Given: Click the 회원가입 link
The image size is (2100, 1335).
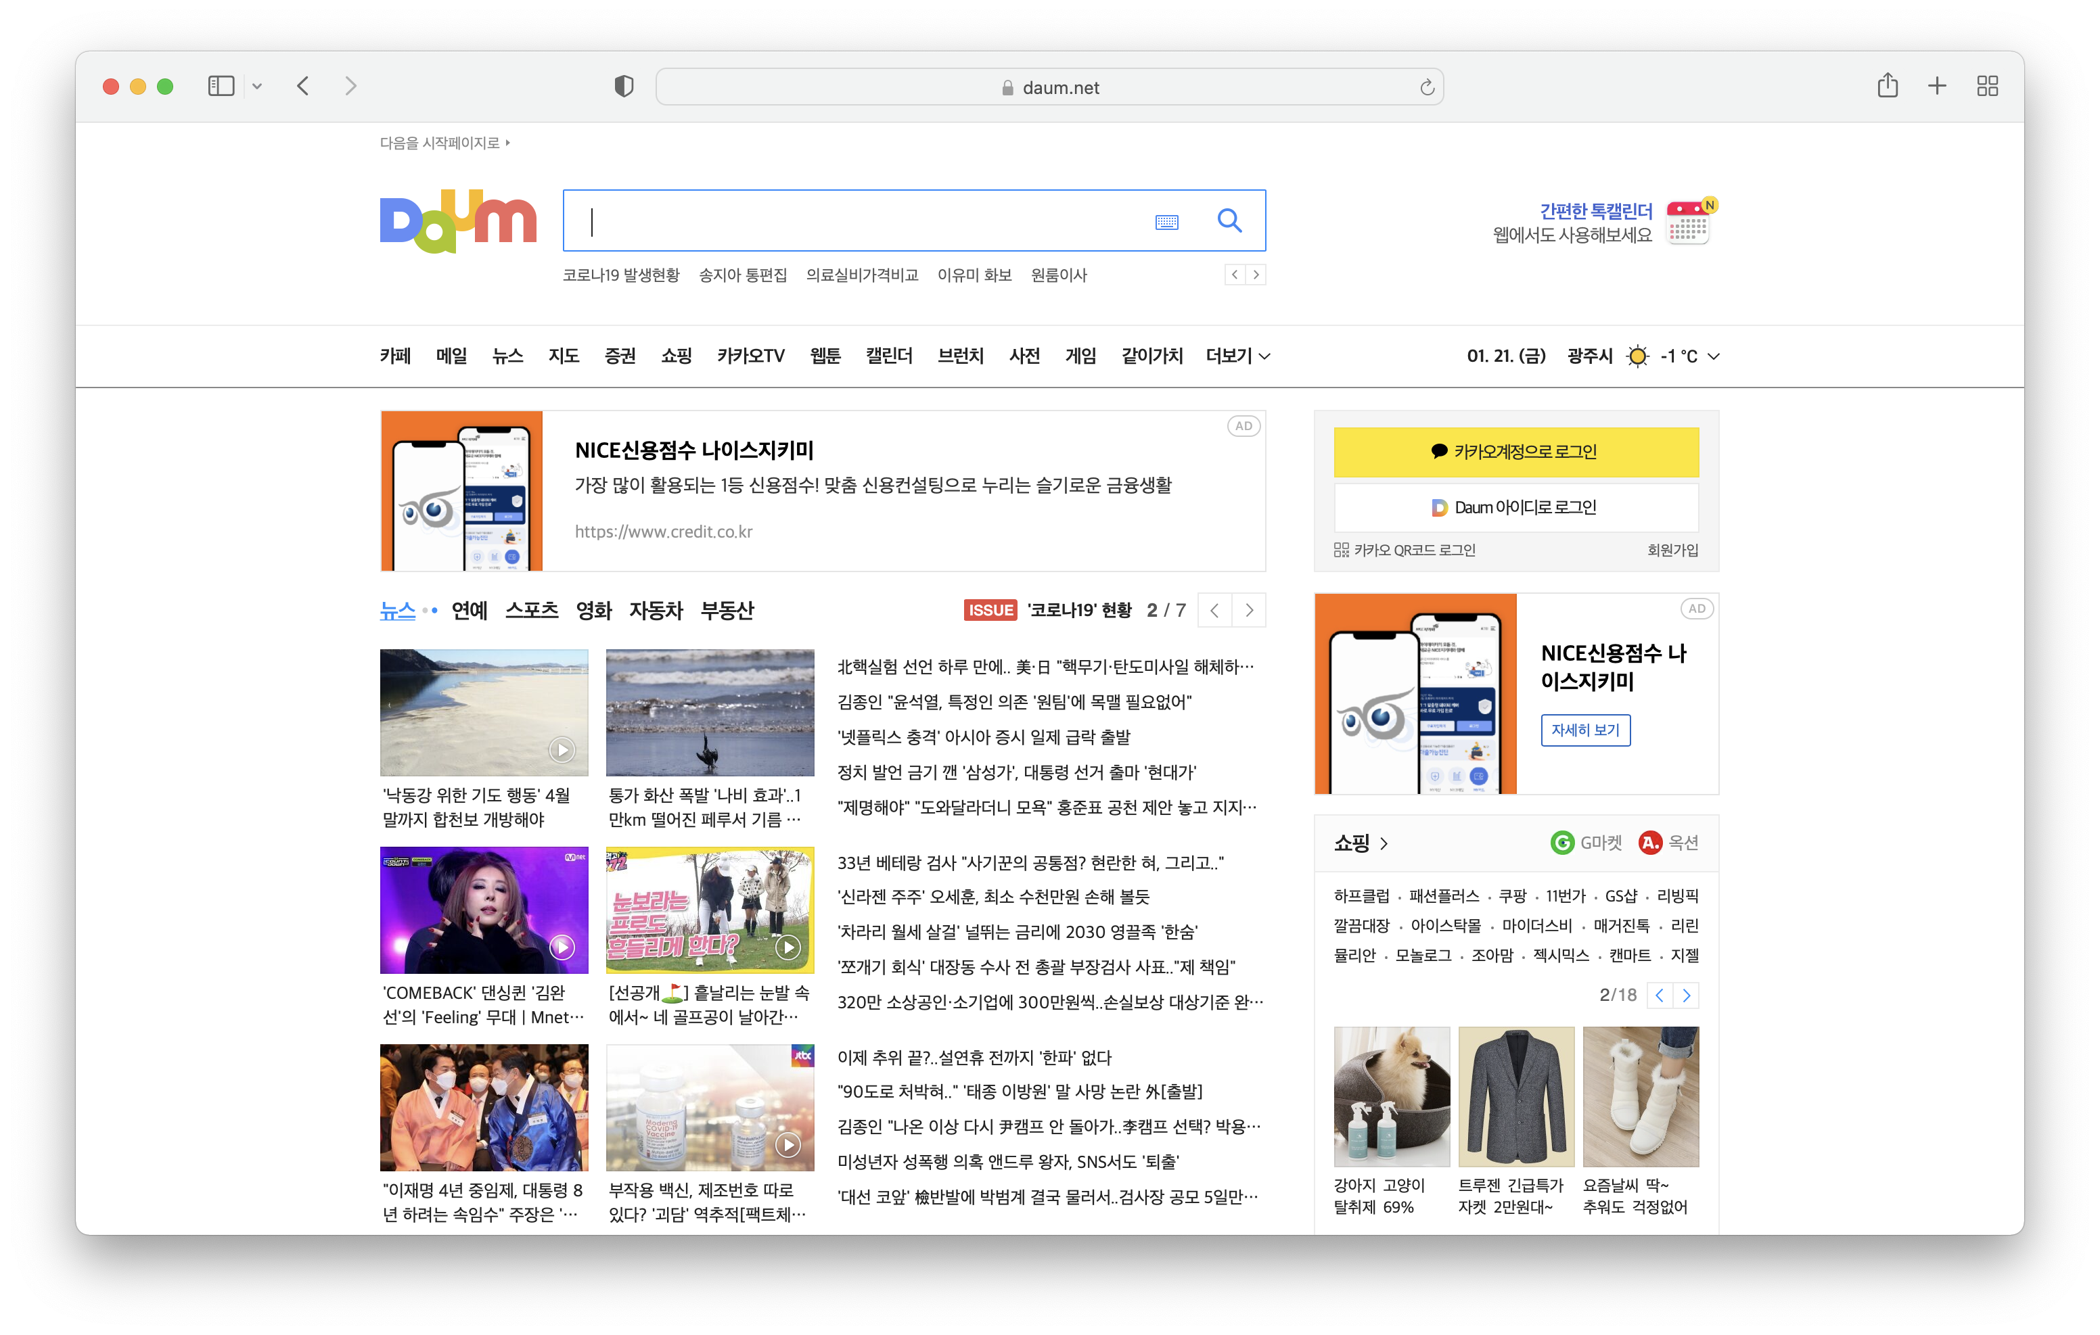Looking at the screenshot, I should (x=1672, y=551).
